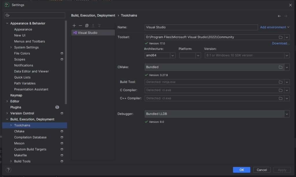
Task: Open the C++ Compiler dropdown arrow
Action: click(x=287, y=98)
